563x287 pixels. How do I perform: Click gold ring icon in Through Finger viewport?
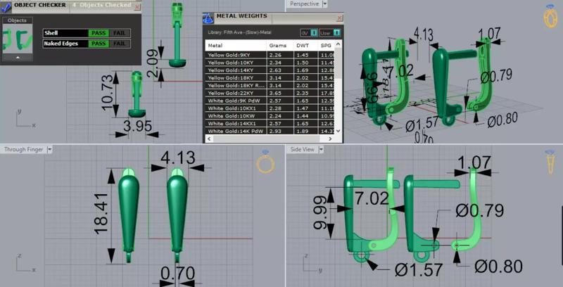[x=265, y=162]
